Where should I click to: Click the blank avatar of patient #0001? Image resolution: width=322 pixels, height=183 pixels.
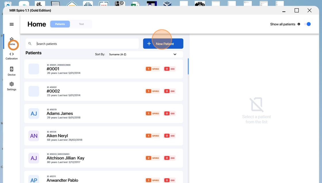point(34,69)
